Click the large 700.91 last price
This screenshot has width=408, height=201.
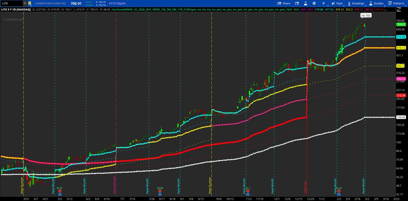76,3
